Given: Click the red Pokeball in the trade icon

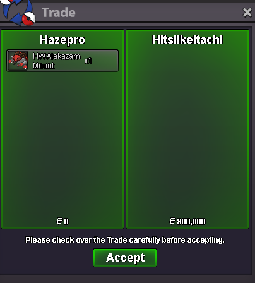Looking at the screenshot, I should click(x=29, y=18).
